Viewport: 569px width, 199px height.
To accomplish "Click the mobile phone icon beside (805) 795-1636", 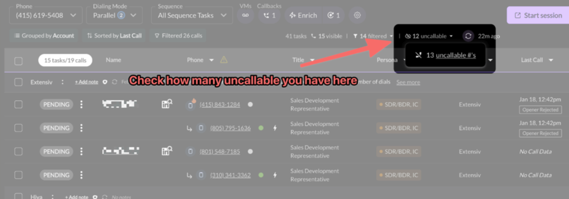I will (x=201, y=128).
